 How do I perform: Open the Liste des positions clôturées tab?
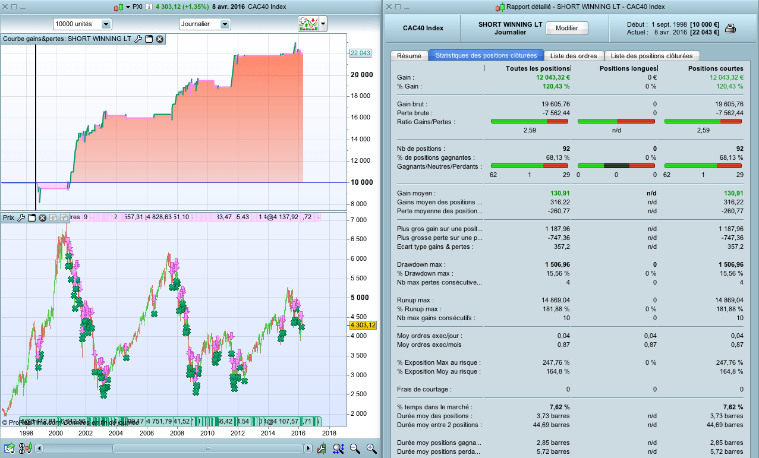(652, 56)
